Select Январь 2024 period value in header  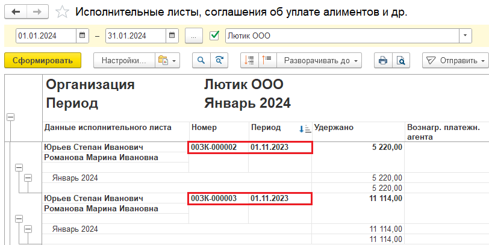[248, 103]
